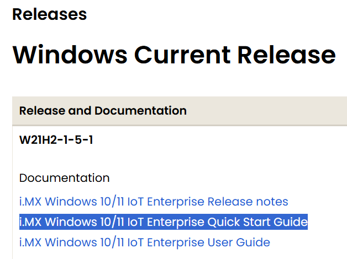
Task: Open the i.MX Enterprise User Guide link
Action: point(144,242)
